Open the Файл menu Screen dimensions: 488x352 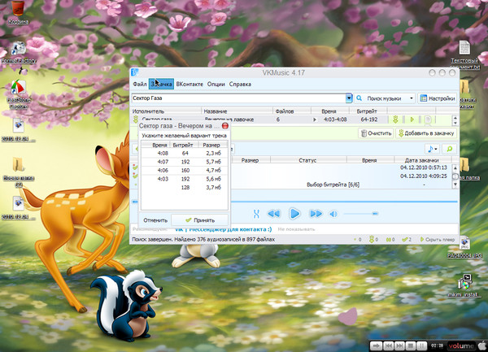(x=139, y=85)
